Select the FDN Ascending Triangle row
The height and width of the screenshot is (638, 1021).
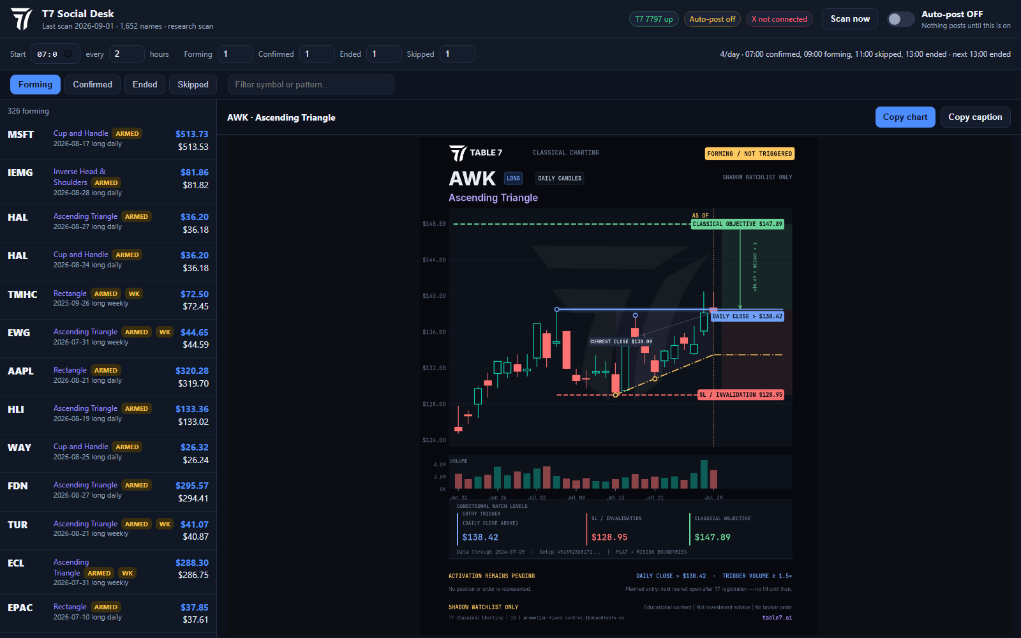click(108, 492)
